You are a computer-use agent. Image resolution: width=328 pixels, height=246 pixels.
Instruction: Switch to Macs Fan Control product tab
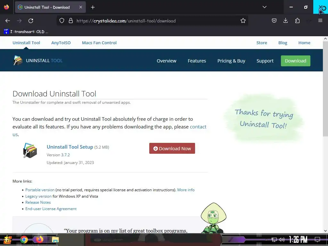pos(99,43)
